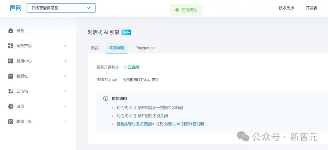Open the 在线智能自习室 project dropdown
The image size is (328, 150).
61,8
